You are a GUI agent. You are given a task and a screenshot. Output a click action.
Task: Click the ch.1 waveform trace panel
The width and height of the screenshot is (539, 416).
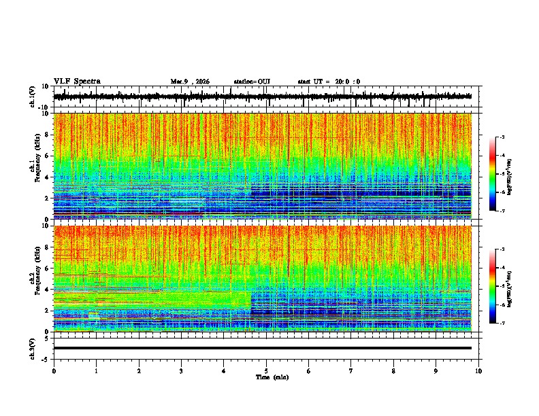[x=267, y=97]
